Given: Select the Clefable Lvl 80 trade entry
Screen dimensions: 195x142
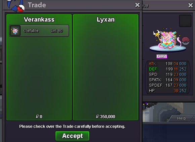Looking at the screenshot, I should 39,31.
